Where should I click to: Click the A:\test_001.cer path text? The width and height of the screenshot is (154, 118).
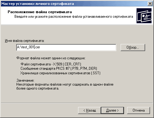28,47
